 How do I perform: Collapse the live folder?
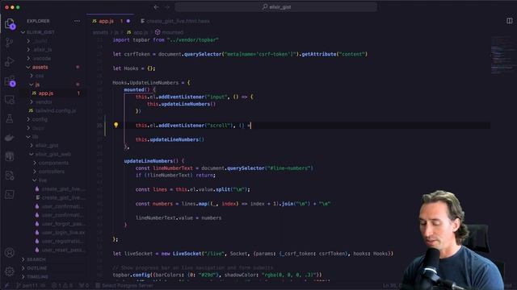click(x=40, y=180)
